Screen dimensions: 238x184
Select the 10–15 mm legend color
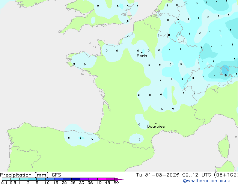[50, 179]
